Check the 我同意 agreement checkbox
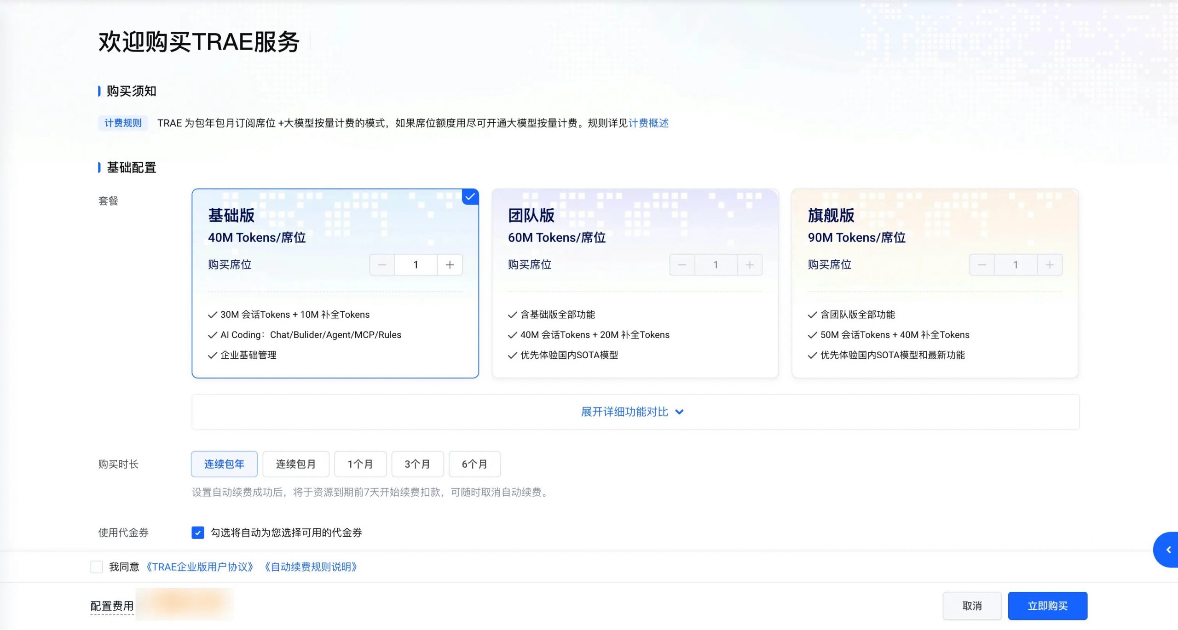Viewport: 1178px width, 630px height. tap(97, 567)
